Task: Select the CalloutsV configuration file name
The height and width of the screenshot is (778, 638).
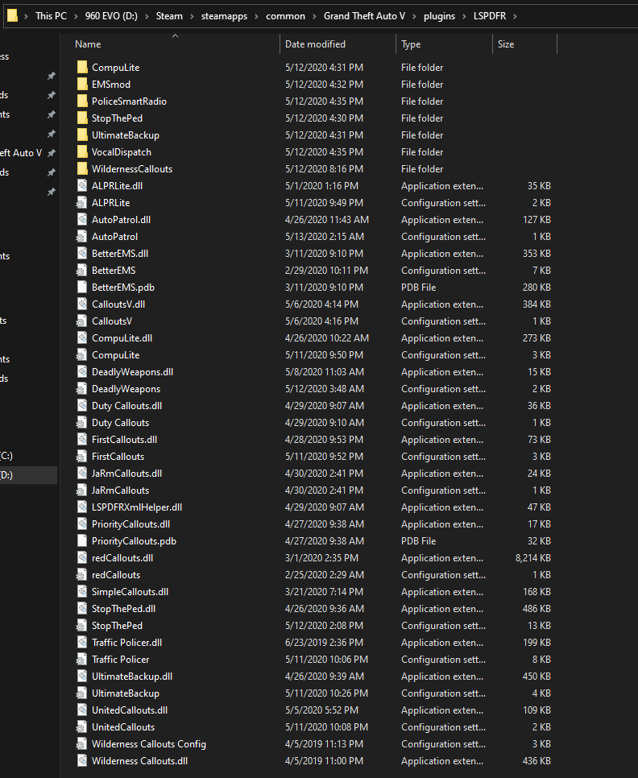Action: [112, 321]
